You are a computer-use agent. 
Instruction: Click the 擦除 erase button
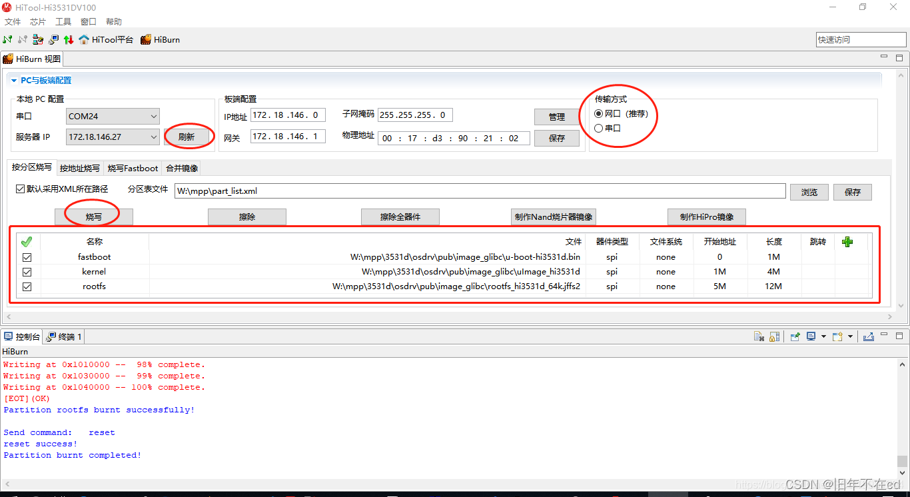[x=247, y=217]
